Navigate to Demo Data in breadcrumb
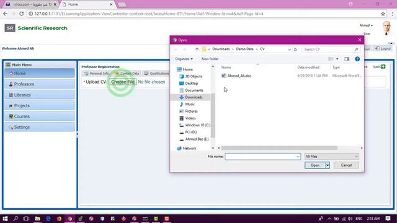Image resolution: width=397 pixels, height=223 pixels. [244, 49]
